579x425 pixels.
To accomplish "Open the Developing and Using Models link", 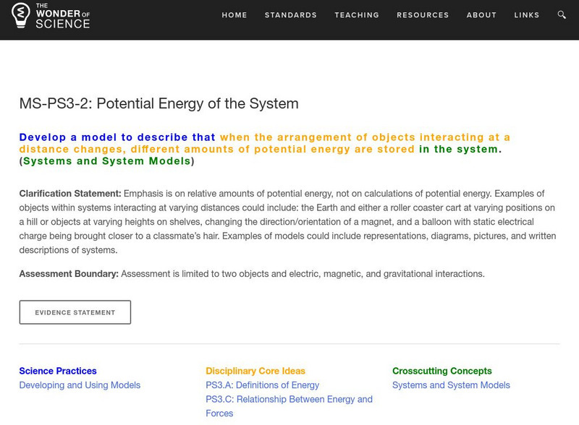I will point(80,385).
